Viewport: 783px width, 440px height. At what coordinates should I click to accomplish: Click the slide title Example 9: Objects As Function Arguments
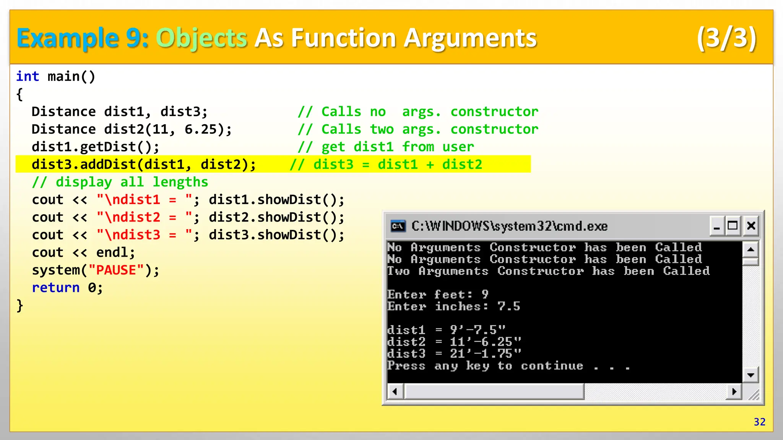[277, 38]
